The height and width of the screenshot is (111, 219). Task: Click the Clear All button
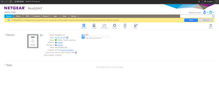coord(206,20)
